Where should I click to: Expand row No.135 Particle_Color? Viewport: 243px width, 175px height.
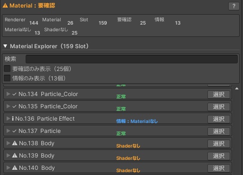[x=8, y=106]
